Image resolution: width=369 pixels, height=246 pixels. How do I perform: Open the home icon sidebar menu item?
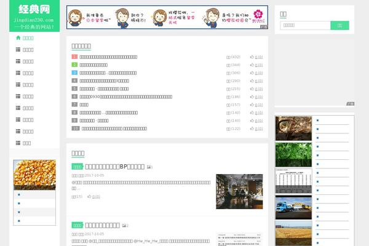(x=25, y=38)
